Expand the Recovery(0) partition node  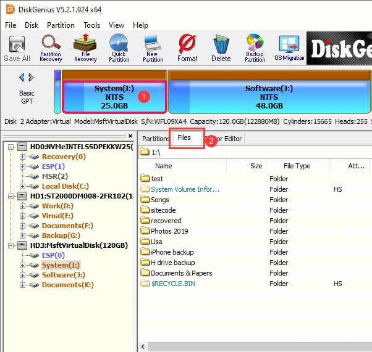coord(22,157)
